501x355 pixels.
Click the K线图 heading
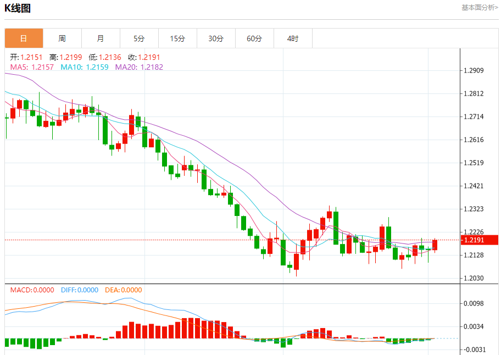[18, 8]
